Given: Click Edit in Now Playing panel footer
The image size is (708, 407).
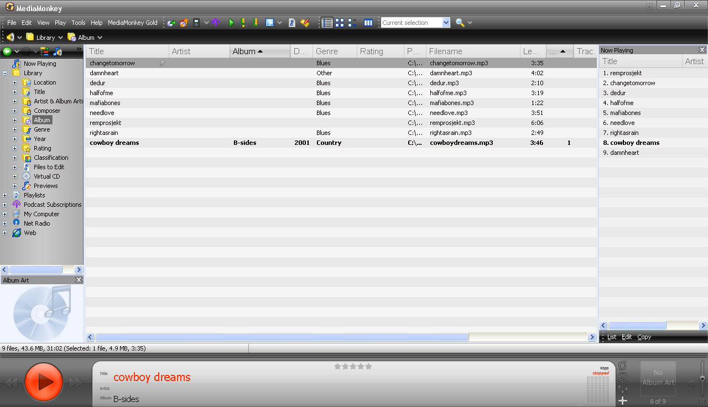Looking at the screenshot, I should pyautogui.click(x=627, y=337).
